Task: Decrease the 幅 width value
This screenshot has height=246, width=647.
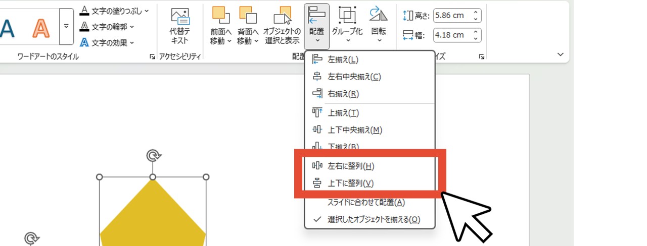Action: [x=476, y=38]
